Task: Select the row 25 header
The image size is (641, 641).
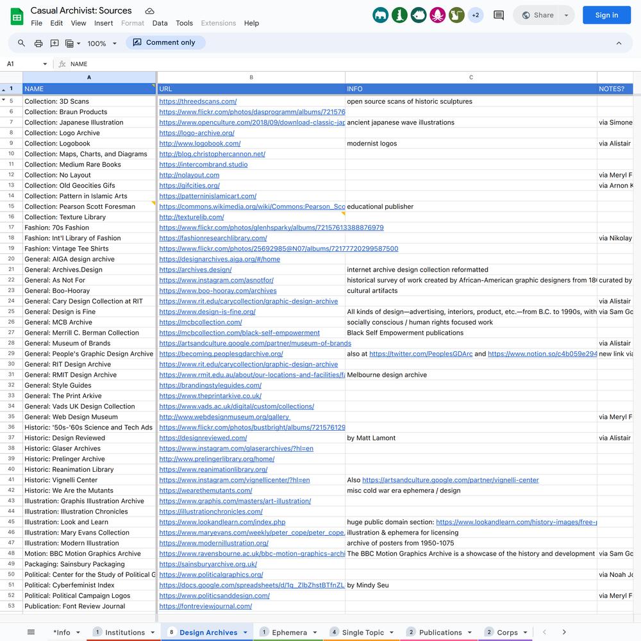Action: point(11,312)
